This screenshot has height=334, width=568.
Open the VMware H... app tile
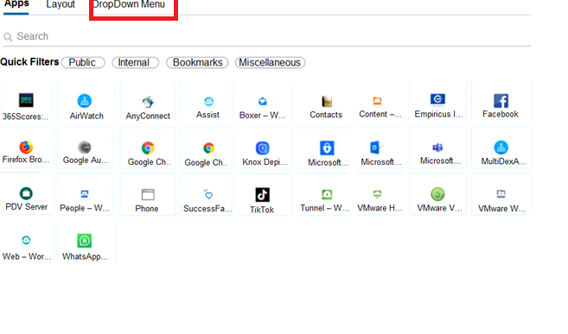pos(380,194)
